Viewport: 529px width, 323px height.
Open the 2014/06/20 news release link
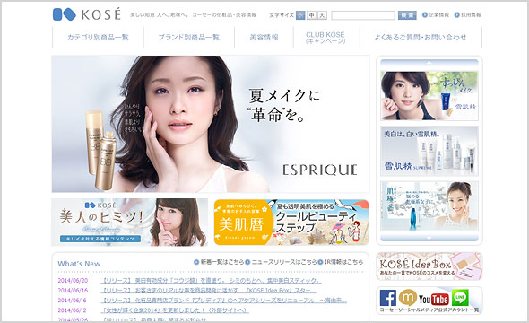[211, 281]
